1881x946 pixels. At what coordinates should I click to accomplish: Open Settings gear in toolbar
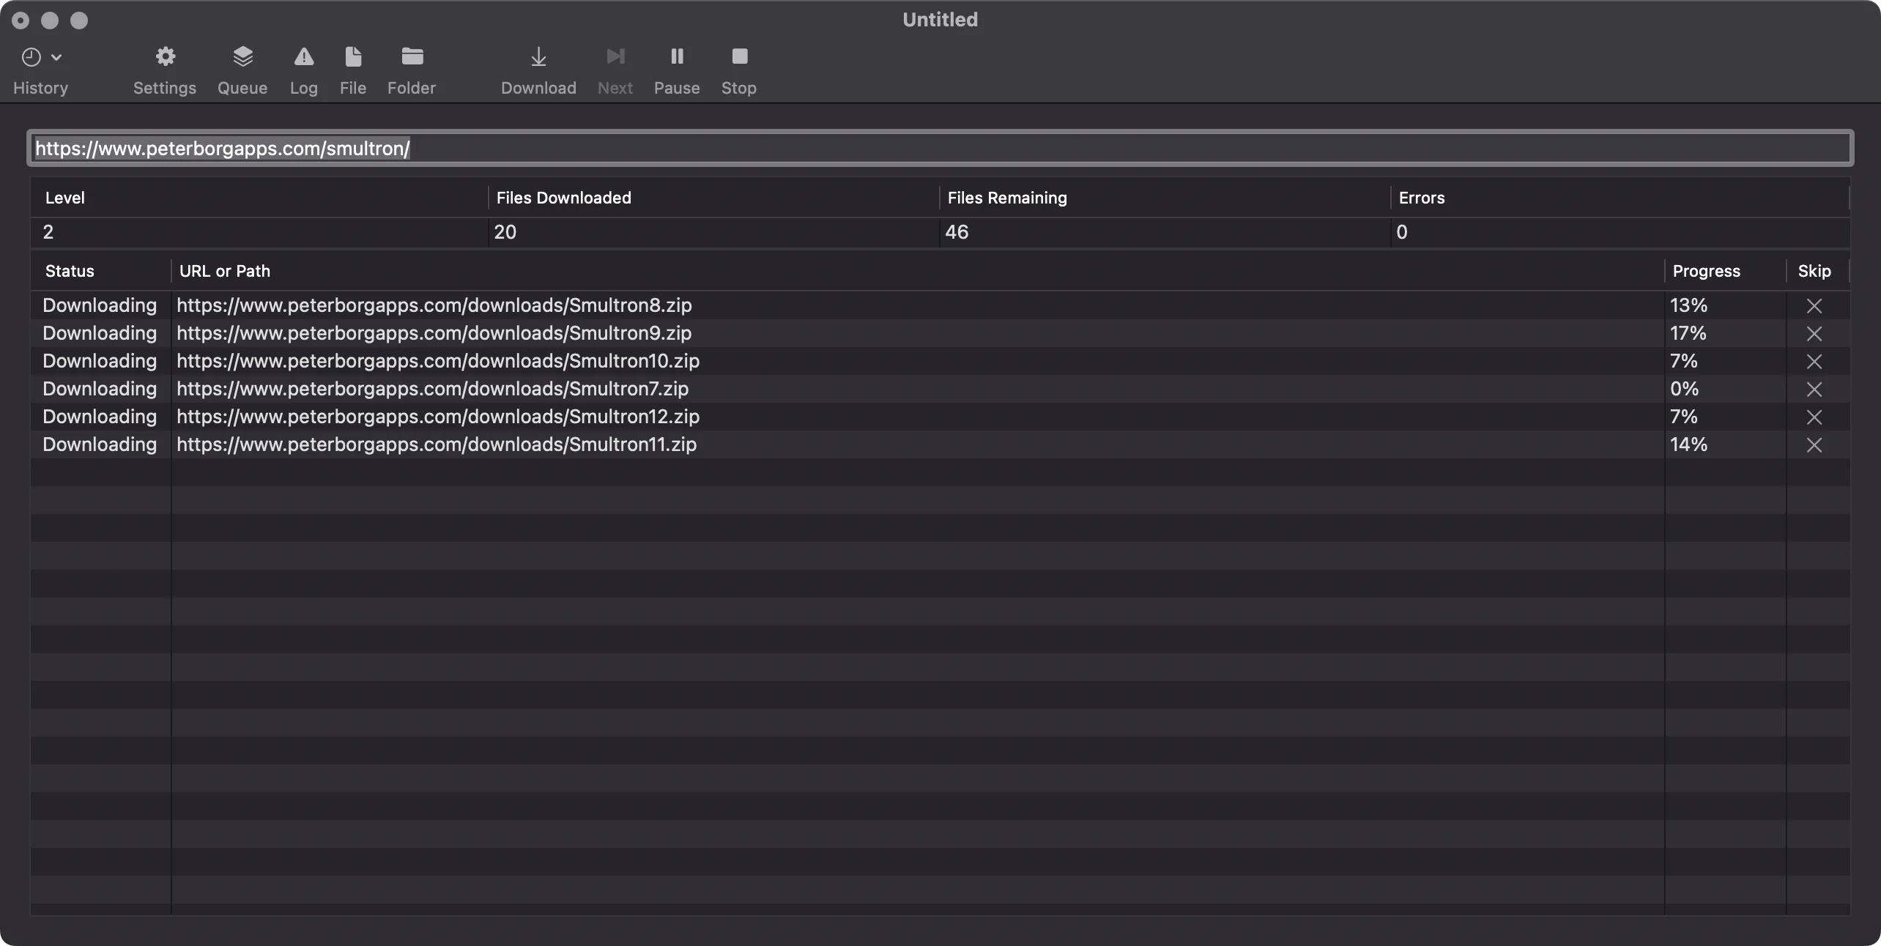tap(166, 56)
